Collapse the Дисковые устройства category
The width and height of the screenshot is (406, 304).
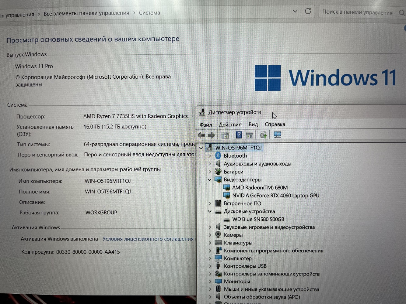coord(210,211)
